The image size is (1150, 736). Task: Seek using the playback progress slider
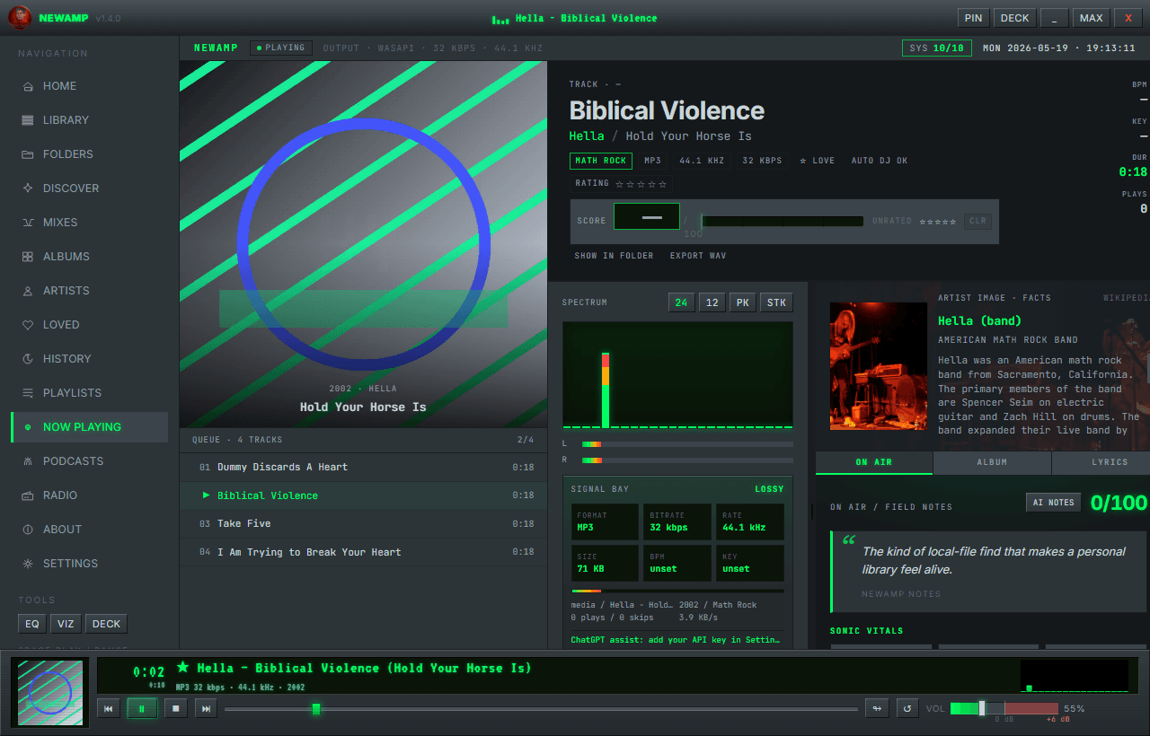point(541,709)
